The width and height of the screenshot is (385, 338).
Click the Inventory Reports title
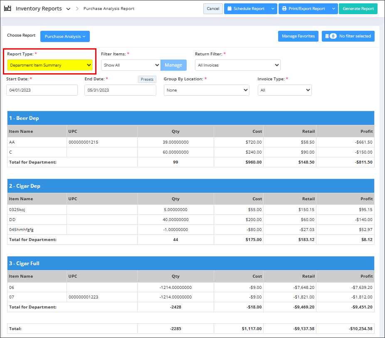39,9
